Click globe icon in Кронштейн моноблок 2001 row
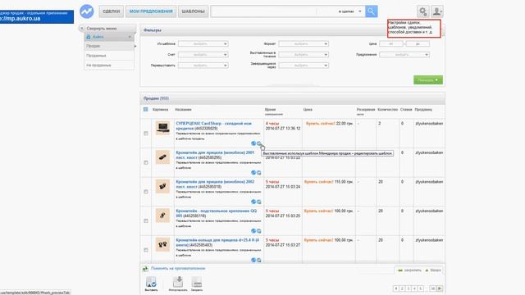This screenshot has height=295, width=525. (x=253, y=173)
